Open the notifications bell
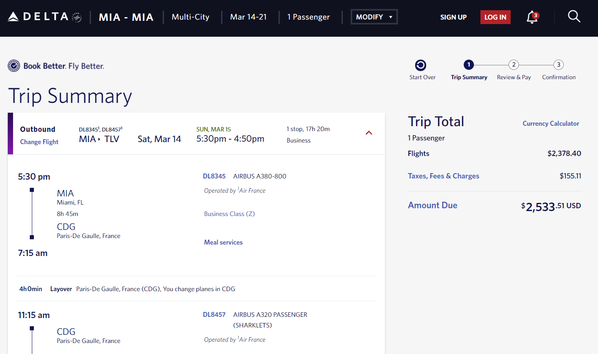Image resolution: width=598 pixels, height=354 pixels. [x=532, y=17]
